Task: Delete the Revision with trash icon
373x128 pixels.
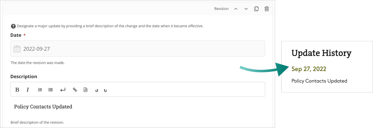Action: [x=267, y=9]
